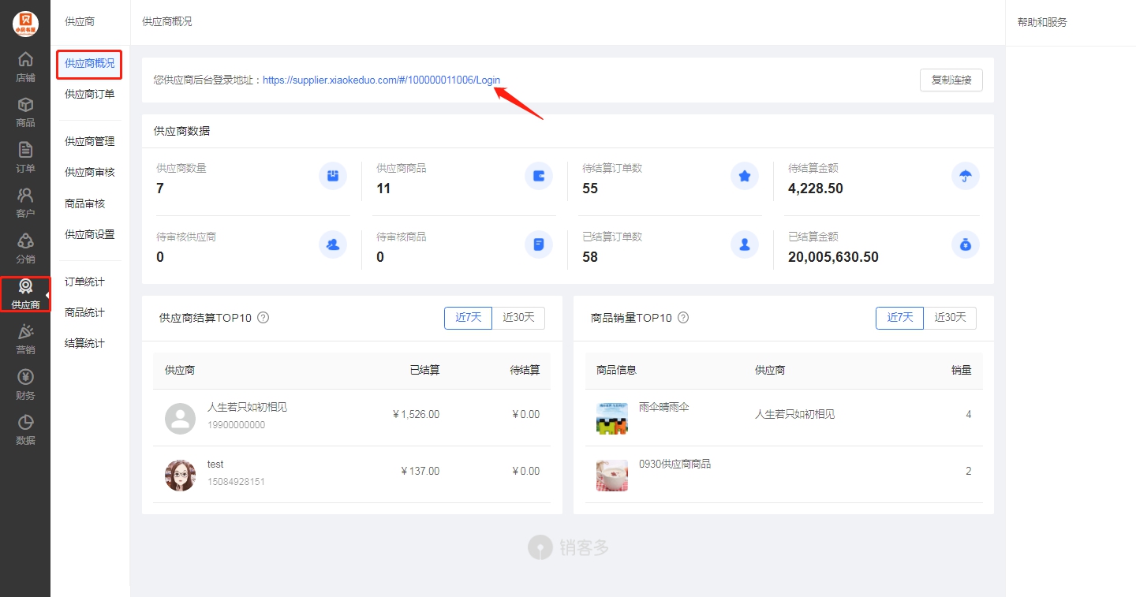The width and height of the screenshot is (1136, 597).
Task: Open the 客户 people icon in sidebar
Action: coord(25,195)
